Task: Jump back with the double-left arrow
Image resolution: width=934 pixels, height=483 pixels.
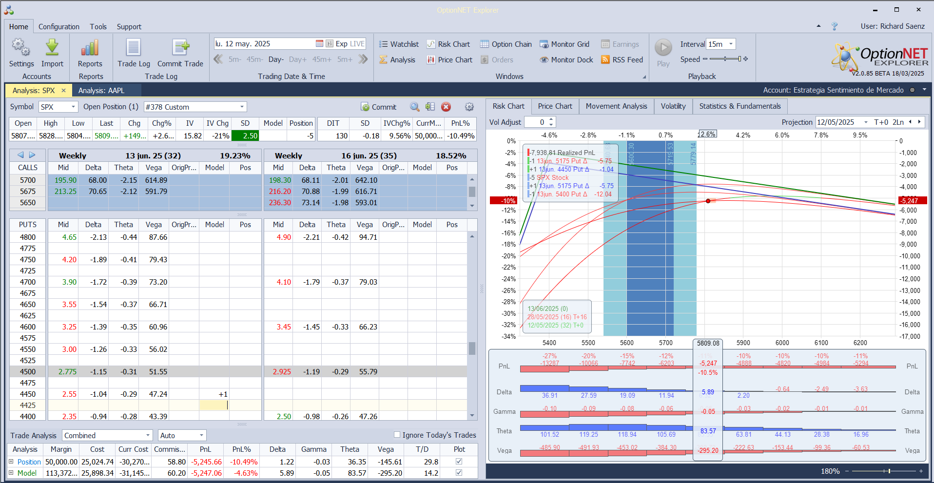Action: pyautogui.click(x=218, y=59)
